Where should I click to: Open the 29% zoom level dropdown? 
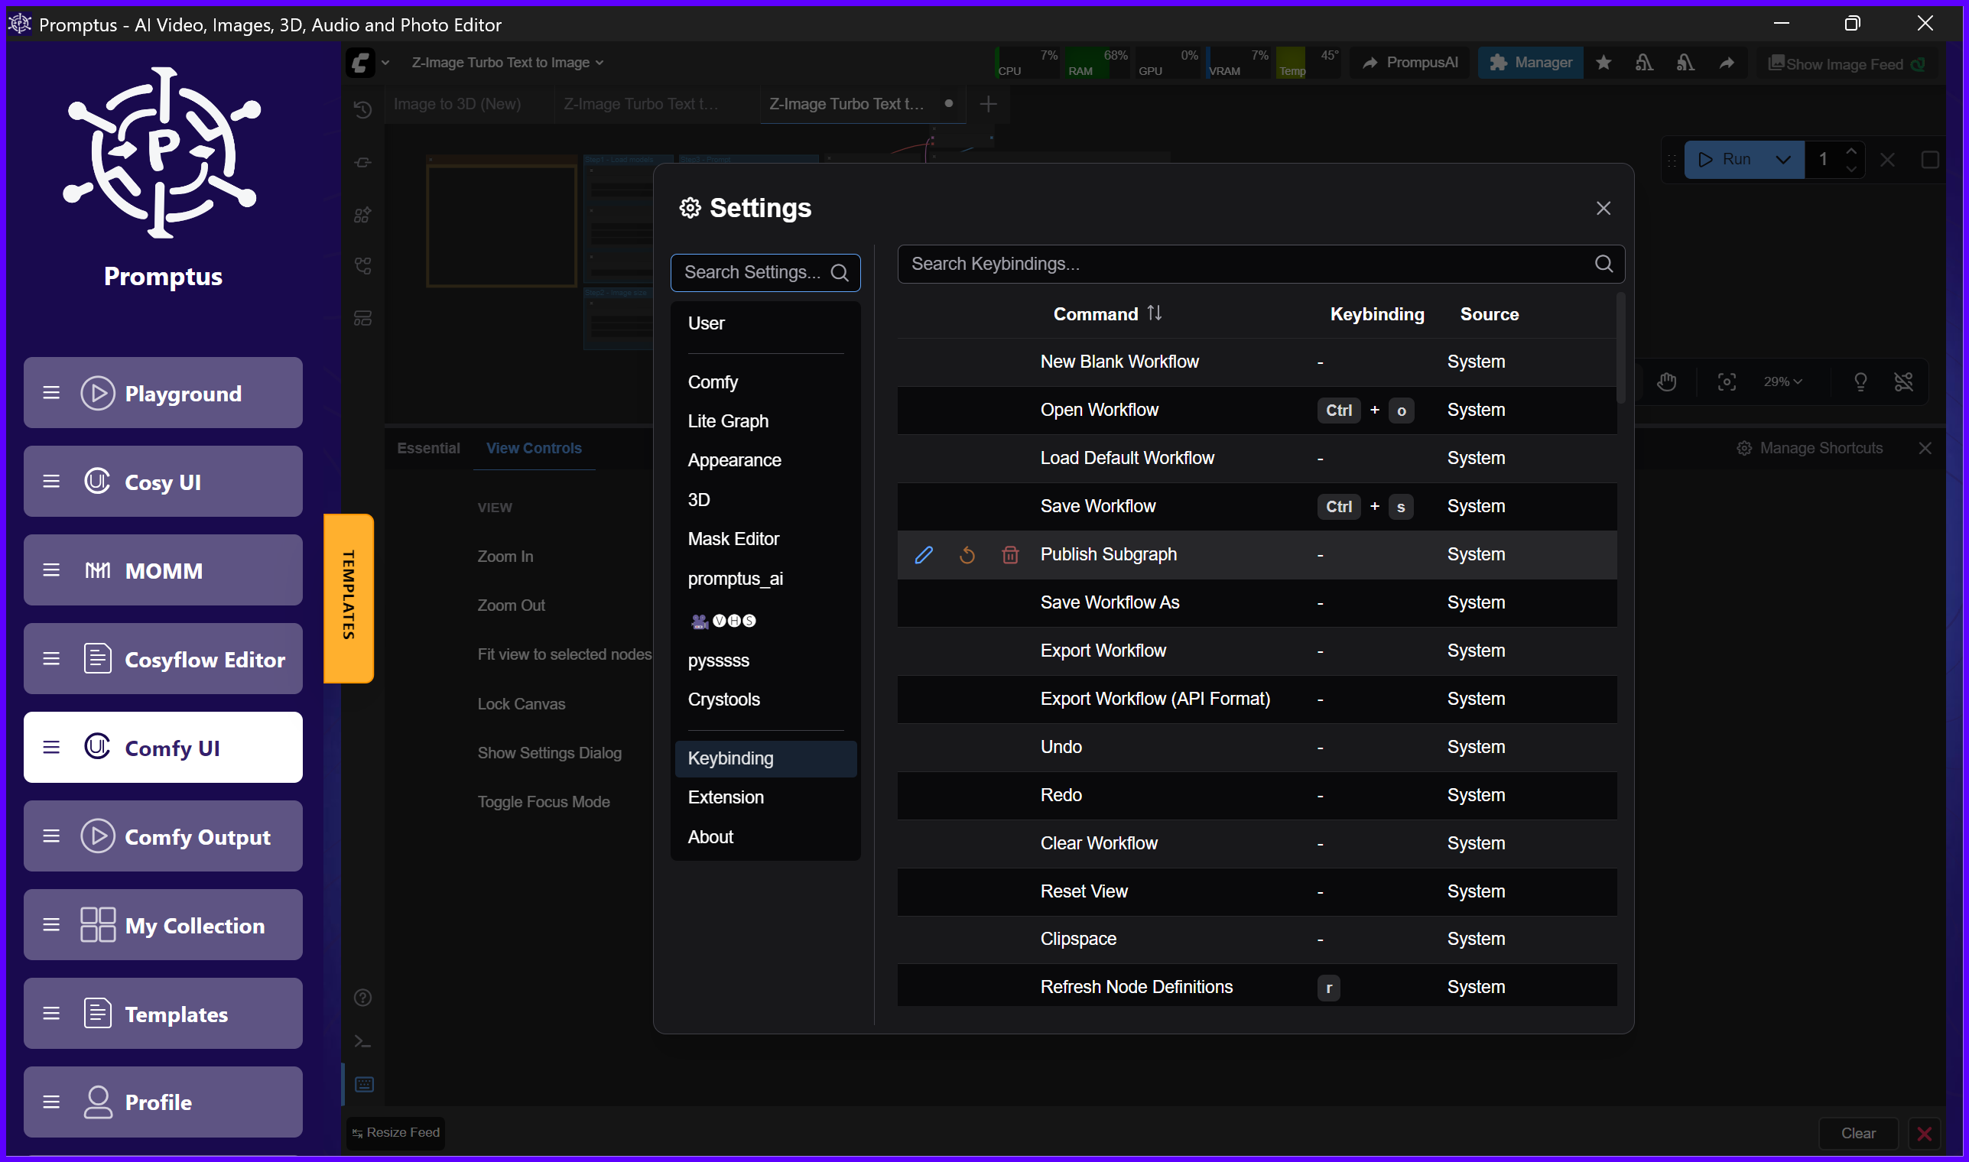1781,381
